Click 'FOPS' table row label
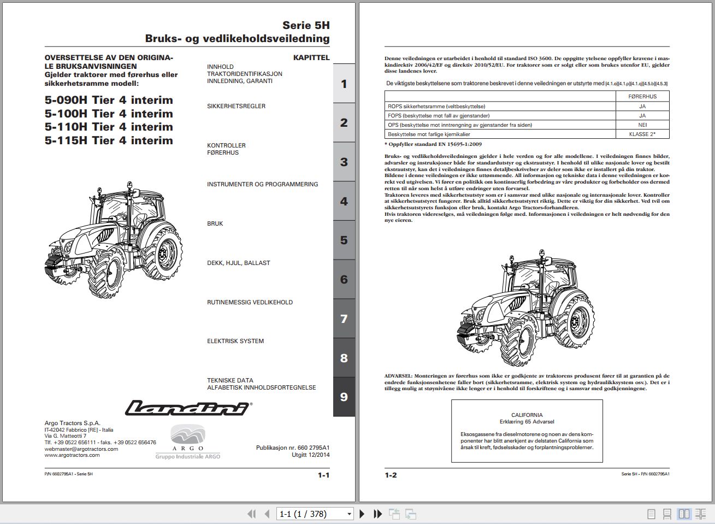This screenshot has height=524, width=715. tap(439, 116)
